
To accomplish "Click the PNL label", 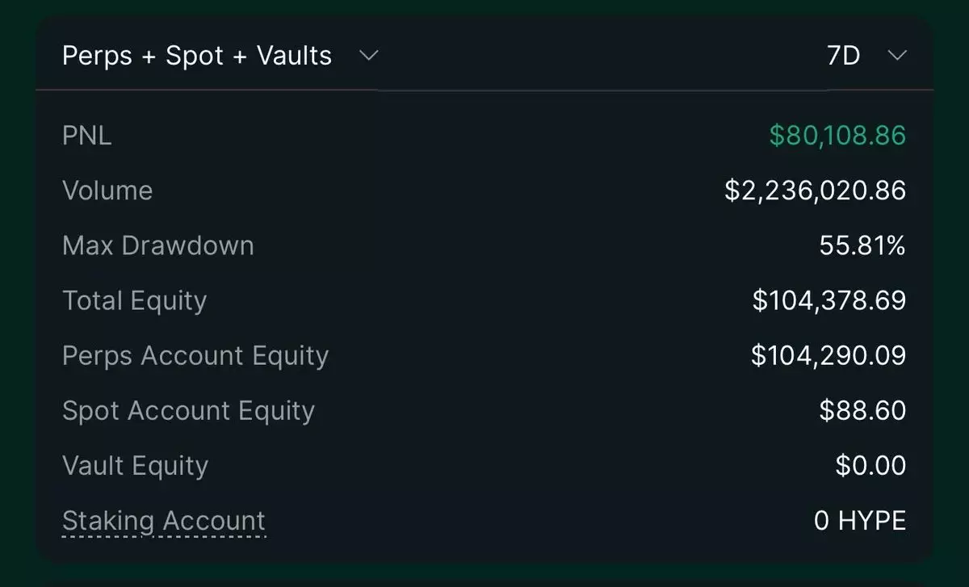I will (86, 136).
